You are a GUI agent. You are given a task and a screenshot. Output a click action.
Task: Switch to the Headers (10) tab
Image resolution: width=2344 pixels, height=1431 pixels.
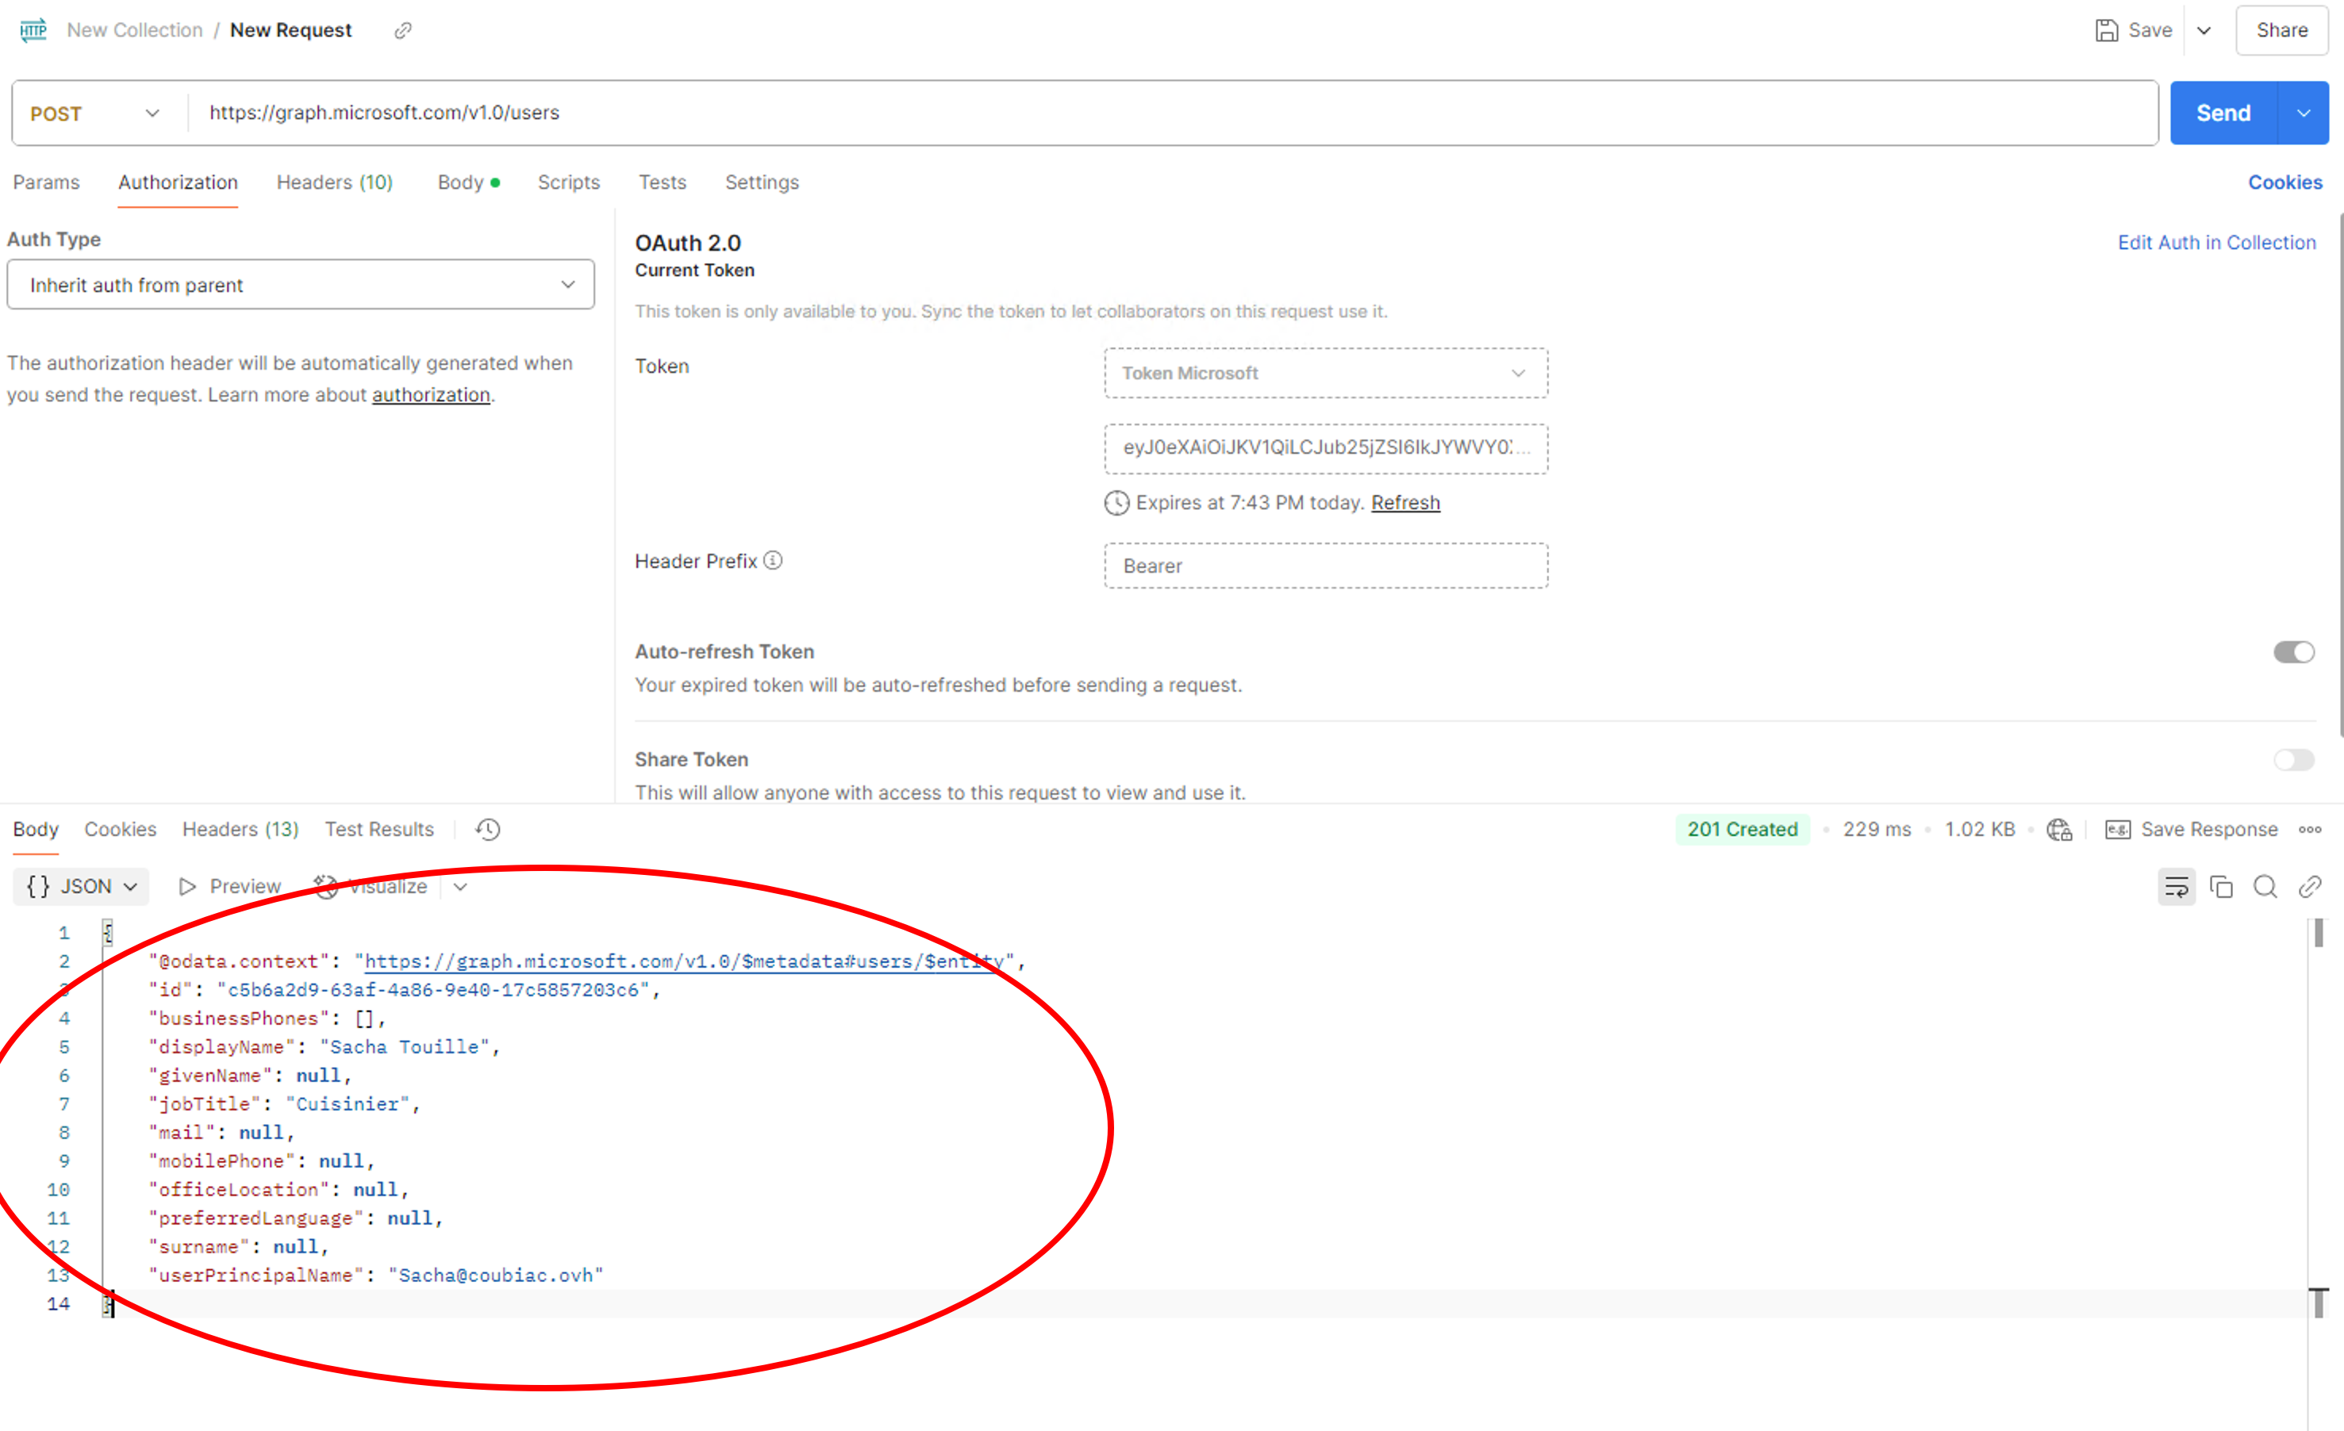(334, 182)
